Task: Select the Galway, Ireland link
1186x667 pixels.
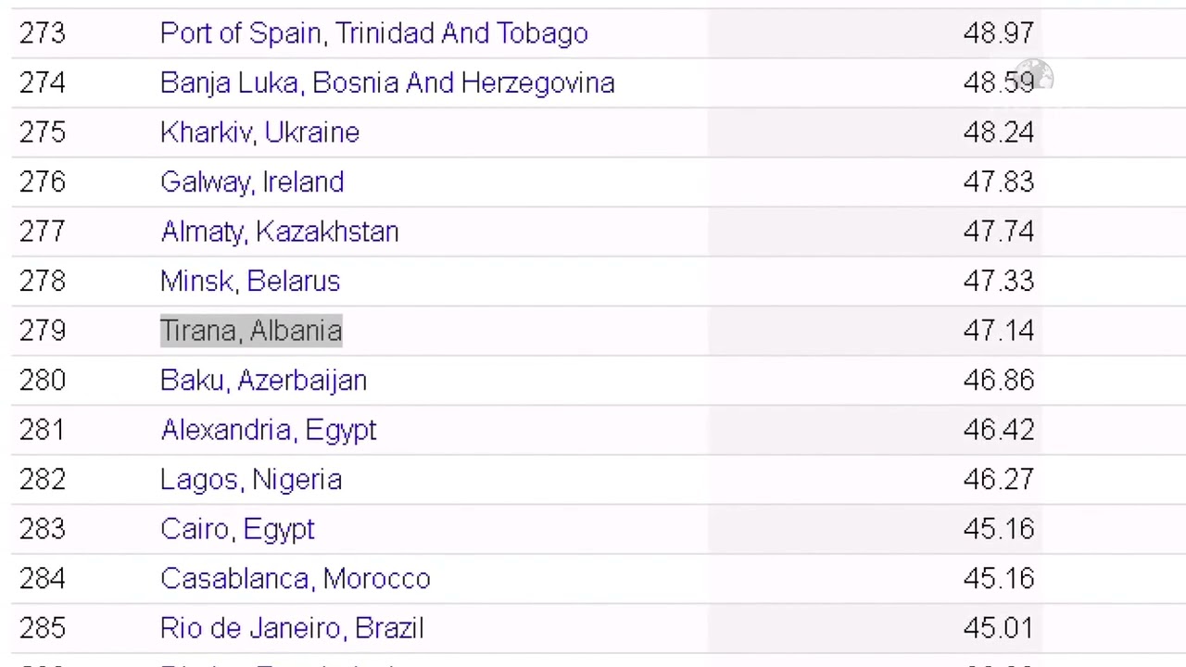Action: (x=252, y=182)
